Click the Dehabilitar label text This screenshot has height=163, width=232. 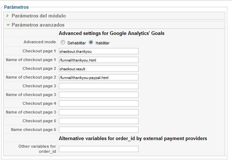click(x=77, y=43)
